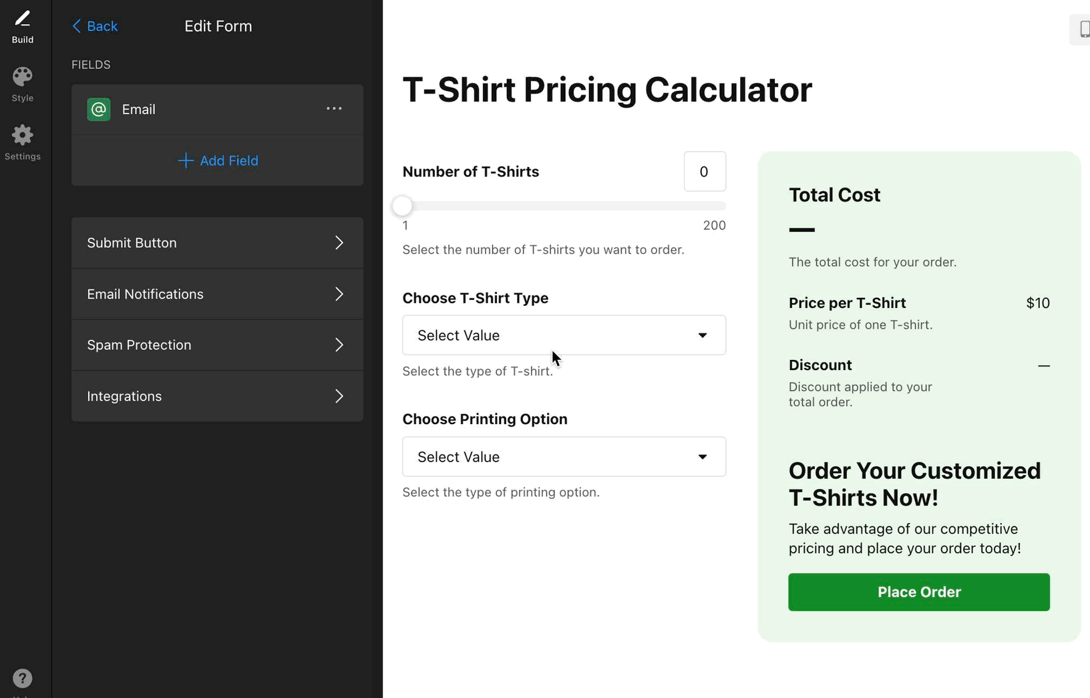Screen dimensions: 1090x698
Task: Click the T-shirt quantity number box
Action: (x=704, y=172)
